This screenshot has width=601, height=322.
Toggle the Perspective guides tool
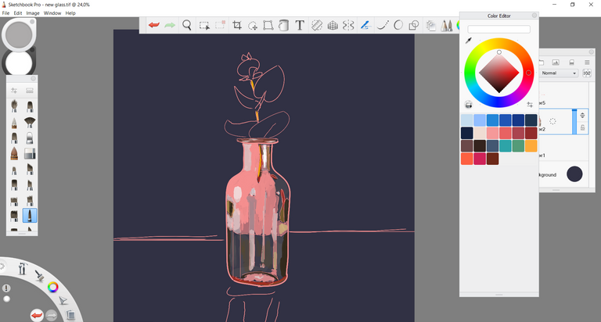coord(333,26)
